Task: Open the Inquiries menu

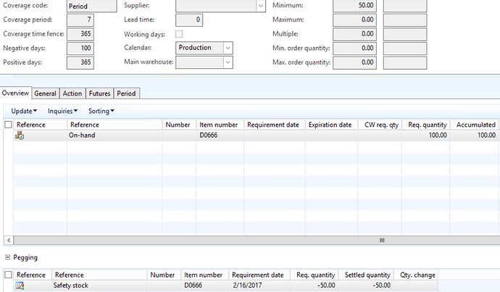Action: 62,111
